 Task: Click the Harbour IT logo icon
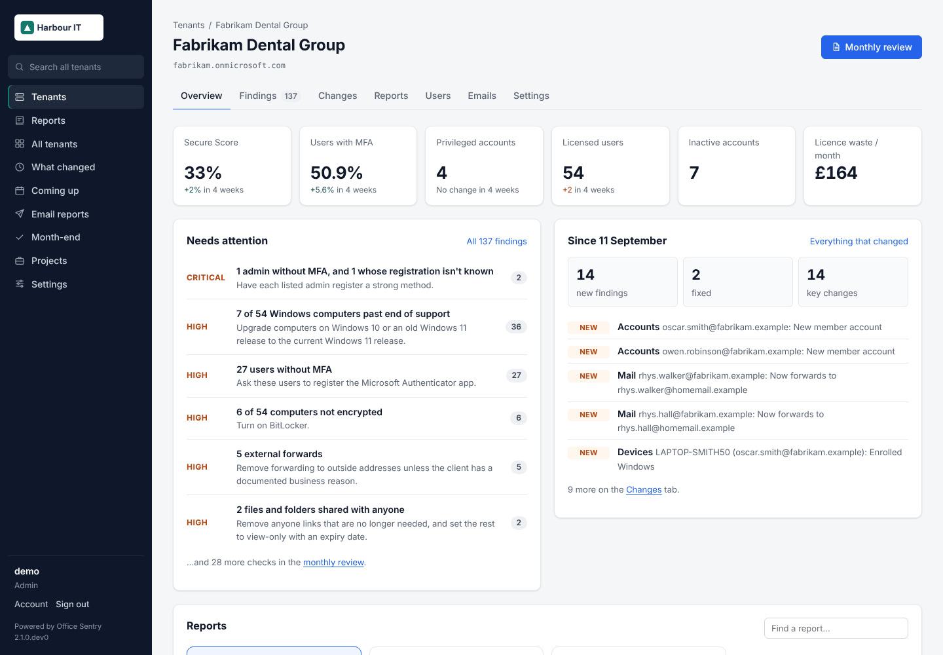click(28, 28)
